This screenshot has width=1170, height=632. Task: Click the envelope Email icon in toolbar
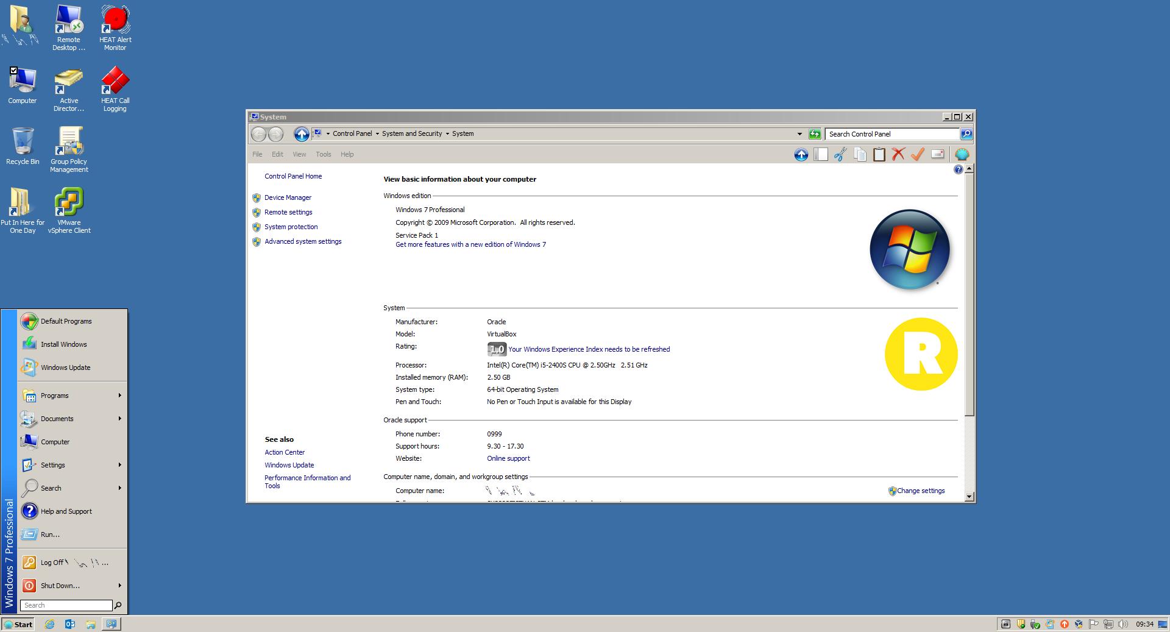[937, 154]
